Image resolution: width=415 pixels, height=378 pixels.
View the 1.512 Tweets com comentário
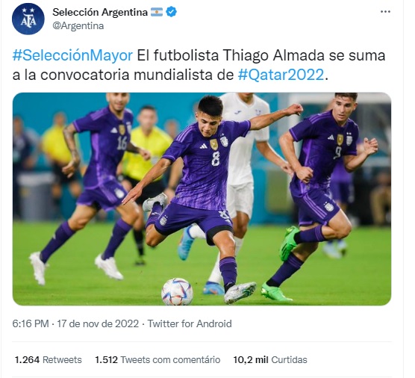(157, 360)
